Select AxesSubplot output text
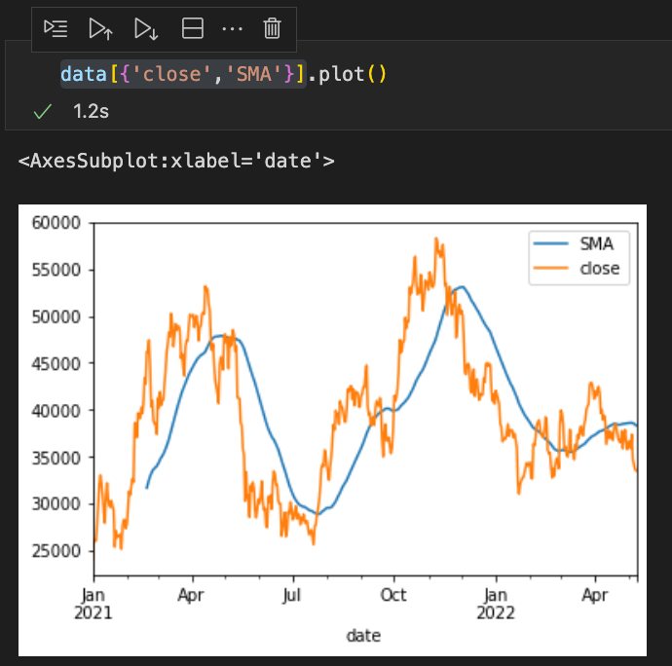Viewport: 672px width, 666px height. [176, 161]
